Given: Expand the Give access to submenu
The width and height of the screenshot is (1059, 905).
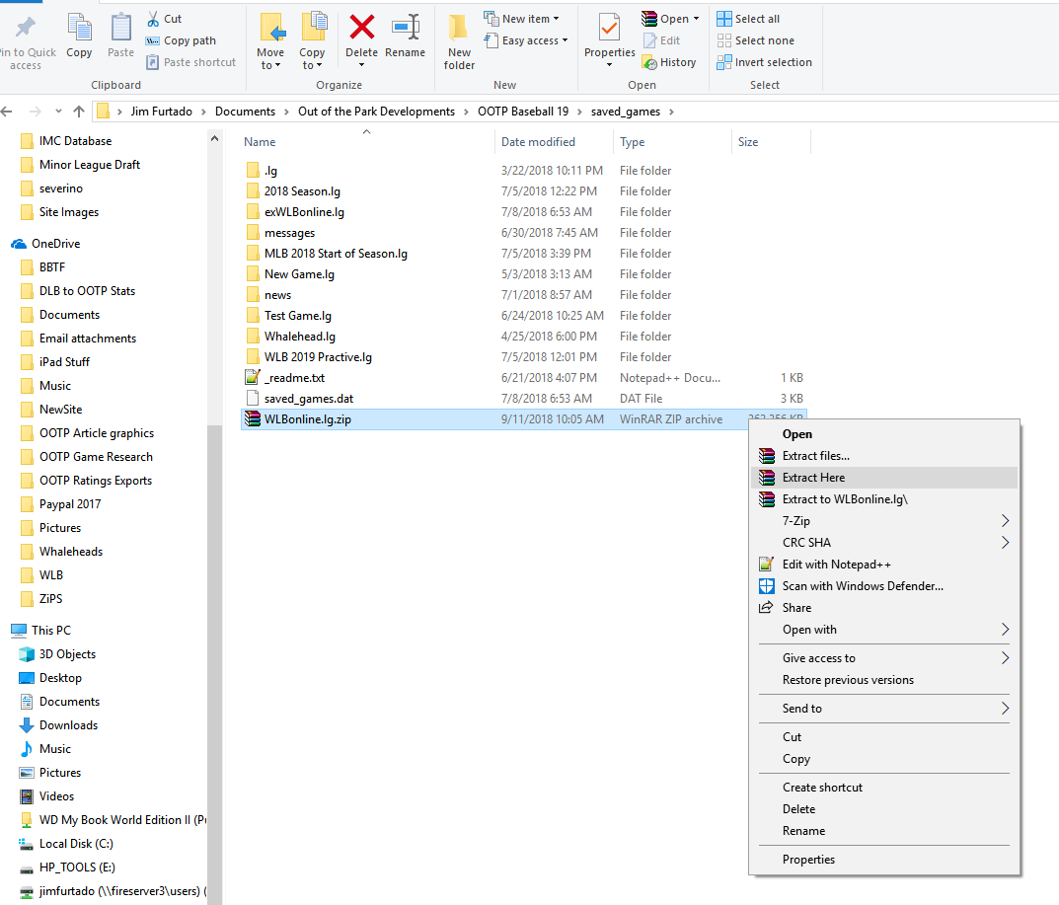Looking at the screenshot, I should [884, 658].
